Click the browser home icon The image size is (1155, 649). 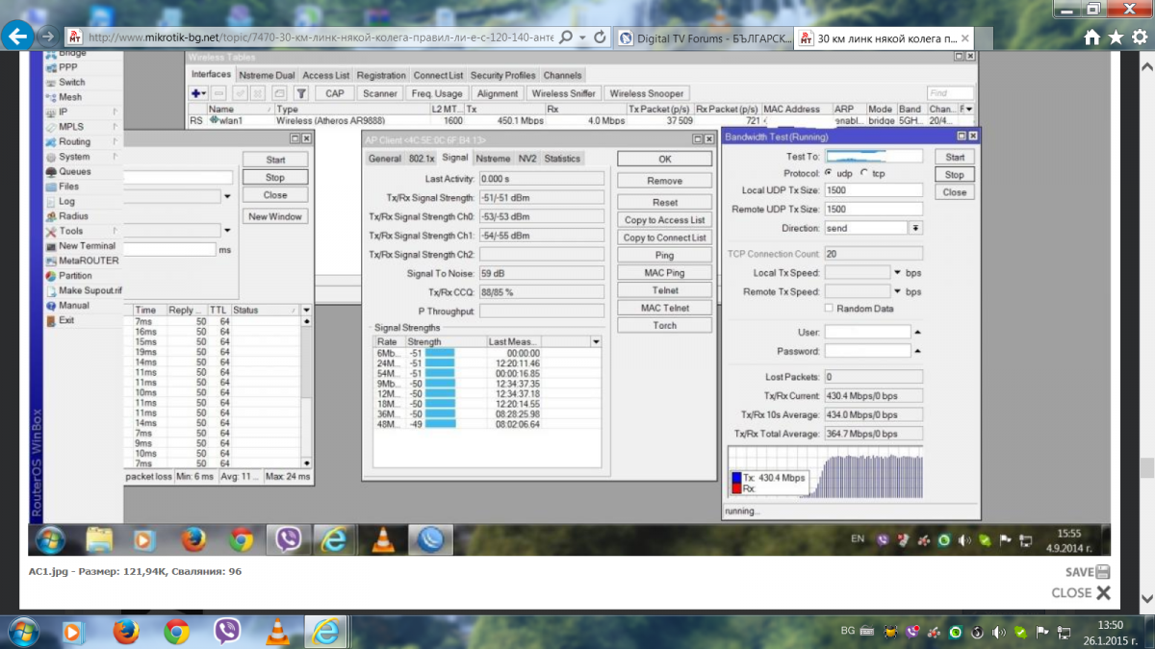click(1091, 37)
